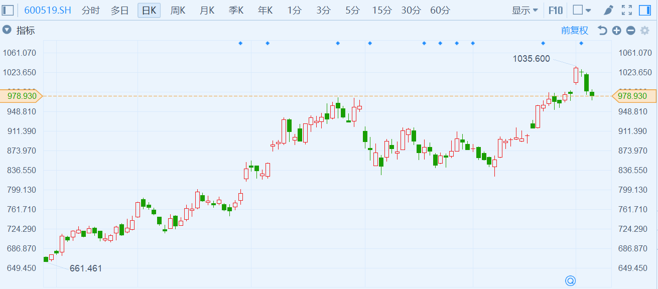The image size is (658, 289).
Task: Toggle the right sidebar panel icon
Action: coord(645,10)
